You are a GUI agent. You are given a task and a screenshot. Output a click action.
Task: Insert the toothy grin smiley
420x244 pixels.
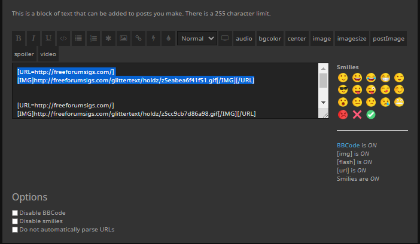pos(385,78)
